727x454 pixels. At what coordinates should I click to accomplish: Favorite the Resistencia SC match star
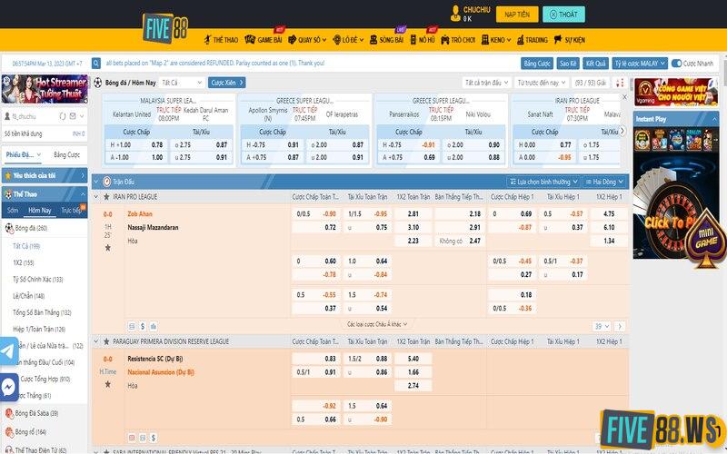point(107,384)
